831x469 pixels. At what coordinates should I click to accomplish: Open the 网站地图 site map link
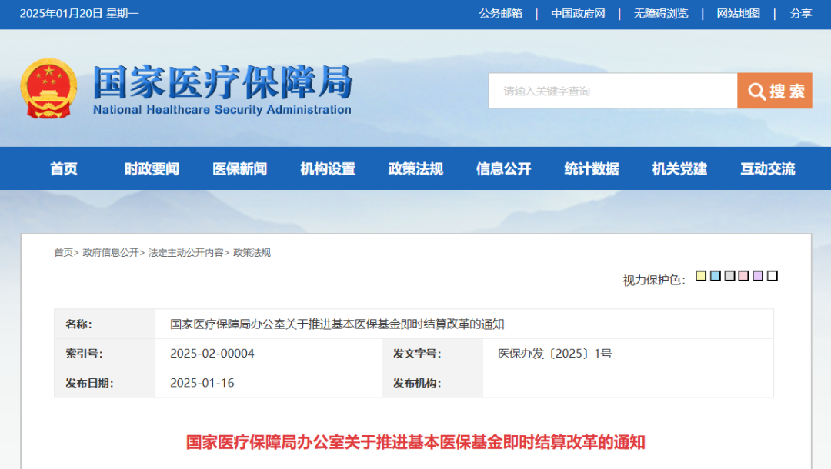tap(738, 14)
